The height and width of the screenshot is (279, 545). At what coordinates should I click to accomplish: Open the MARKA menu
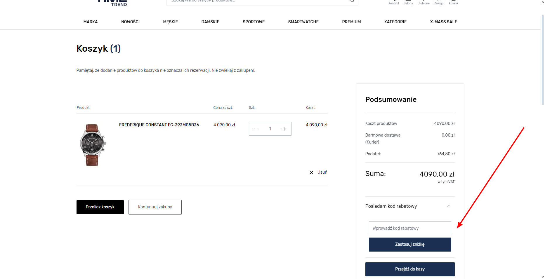pos(91,22)
